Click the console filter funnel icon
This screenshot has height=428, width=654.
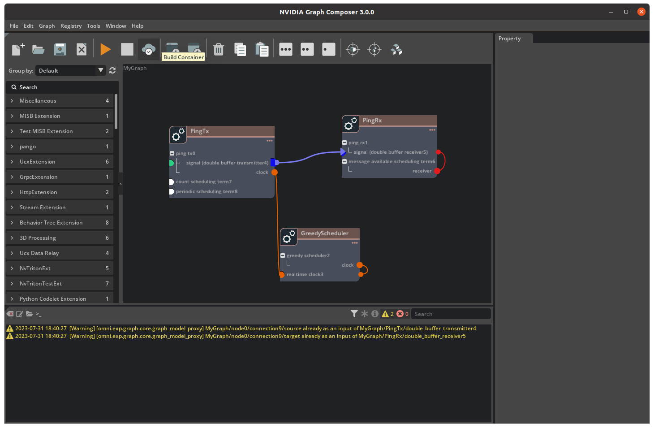coord(354,314)
